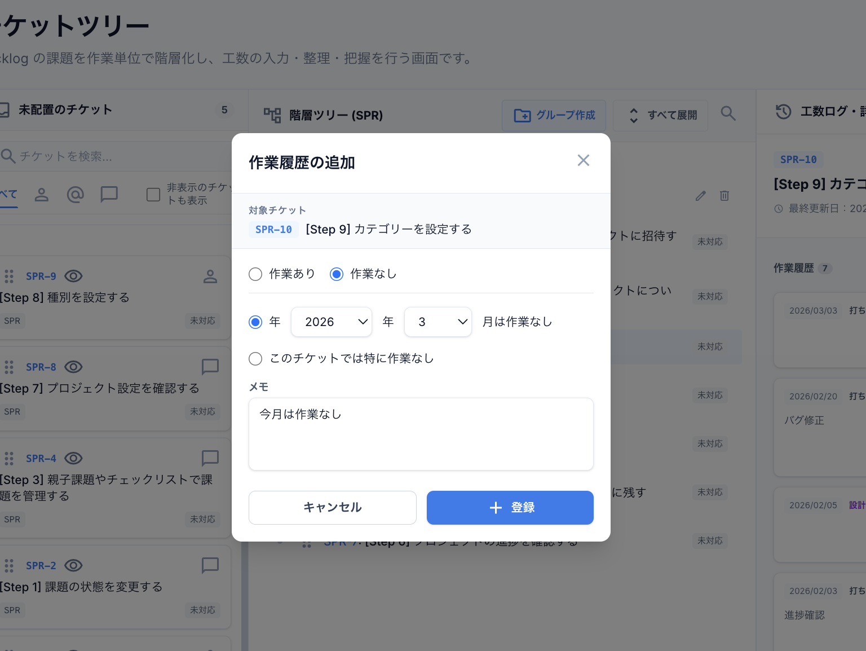Click the assignee person icon on ticket SPR-9
This screenshot has width=866, height=651.
210,276
